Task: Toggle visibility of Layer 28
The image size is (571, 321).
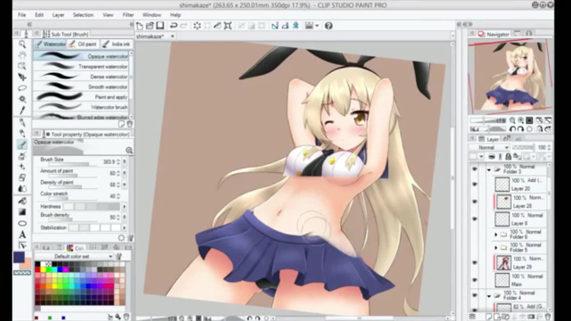Action: coord(474,202)
